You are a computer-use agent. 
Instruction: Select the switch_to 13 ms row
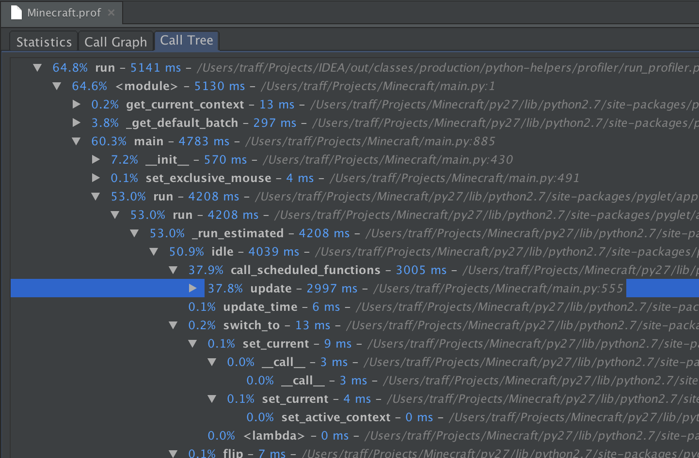(x=355, y=325)
